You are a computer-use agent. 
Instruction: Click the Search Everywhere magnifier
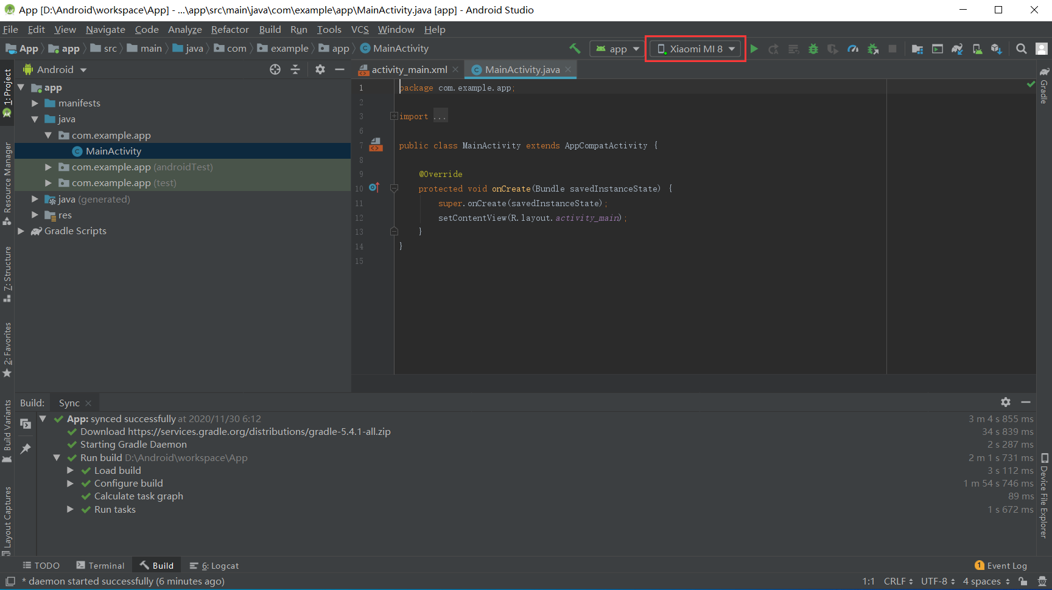[1022, 49]
